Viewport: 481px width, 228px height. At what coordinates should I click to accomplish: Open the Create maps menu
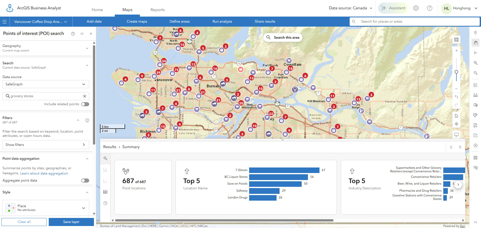click(x=137, y=22)
